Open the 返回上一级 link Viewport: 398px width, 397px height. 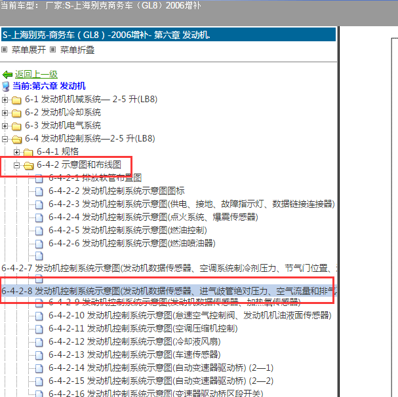click(36, 74)
